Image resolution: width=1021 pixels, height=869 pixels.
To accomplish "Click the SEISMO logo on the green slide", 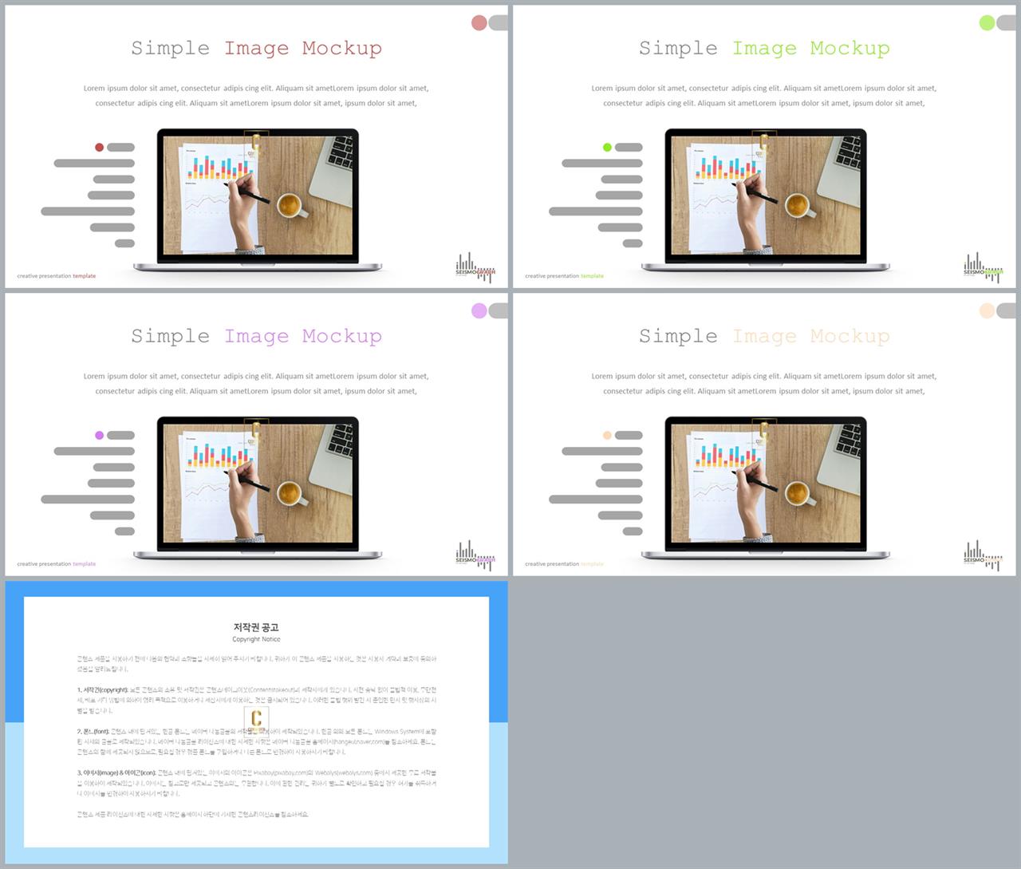I will pyautogui.click(x=984, y=267).
